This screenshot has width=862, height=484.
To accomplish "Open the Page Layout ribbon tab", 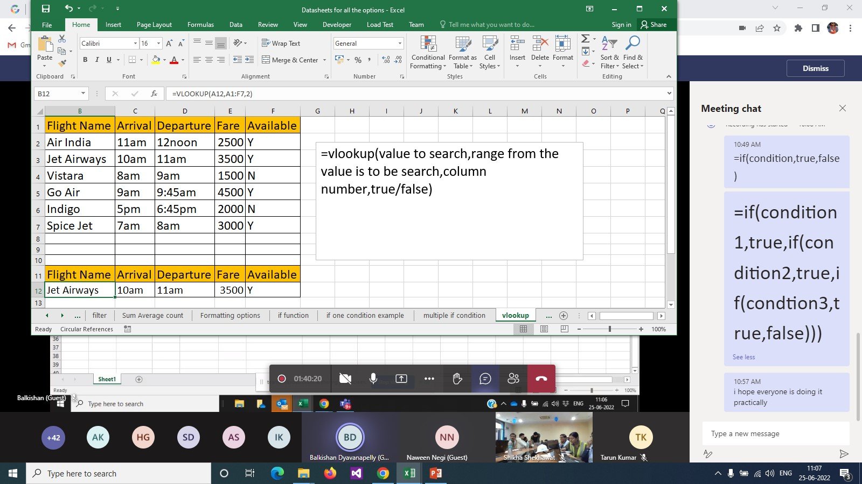I will (154, 25).
